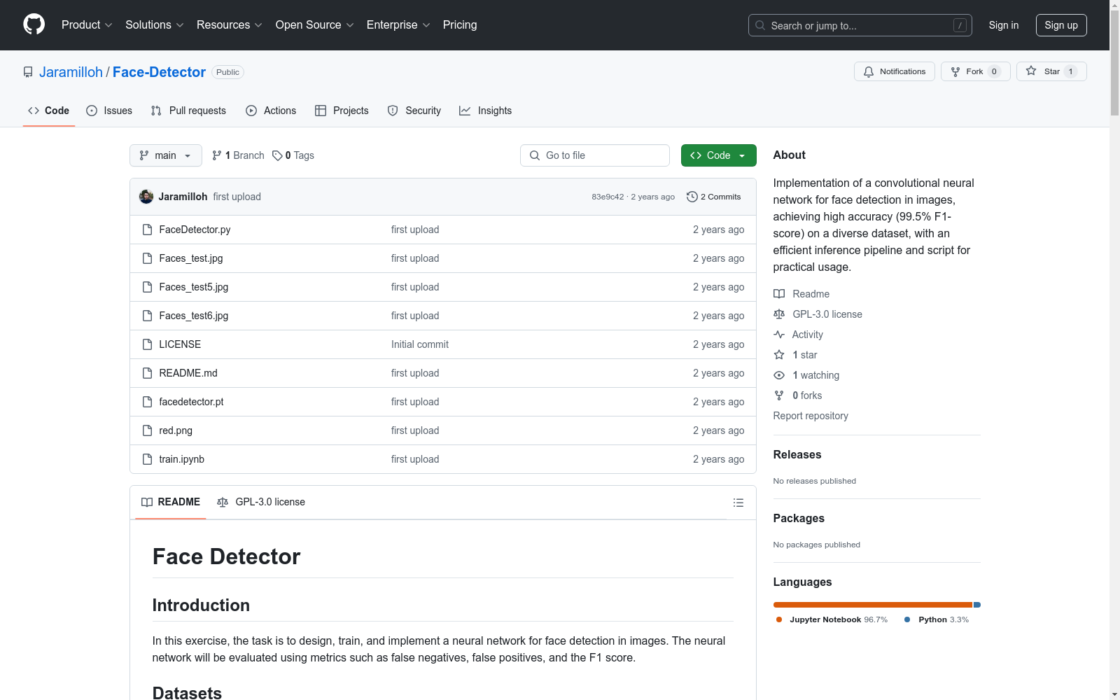Open the Pricing page
1120x700 pixels.
coord(460,24)
